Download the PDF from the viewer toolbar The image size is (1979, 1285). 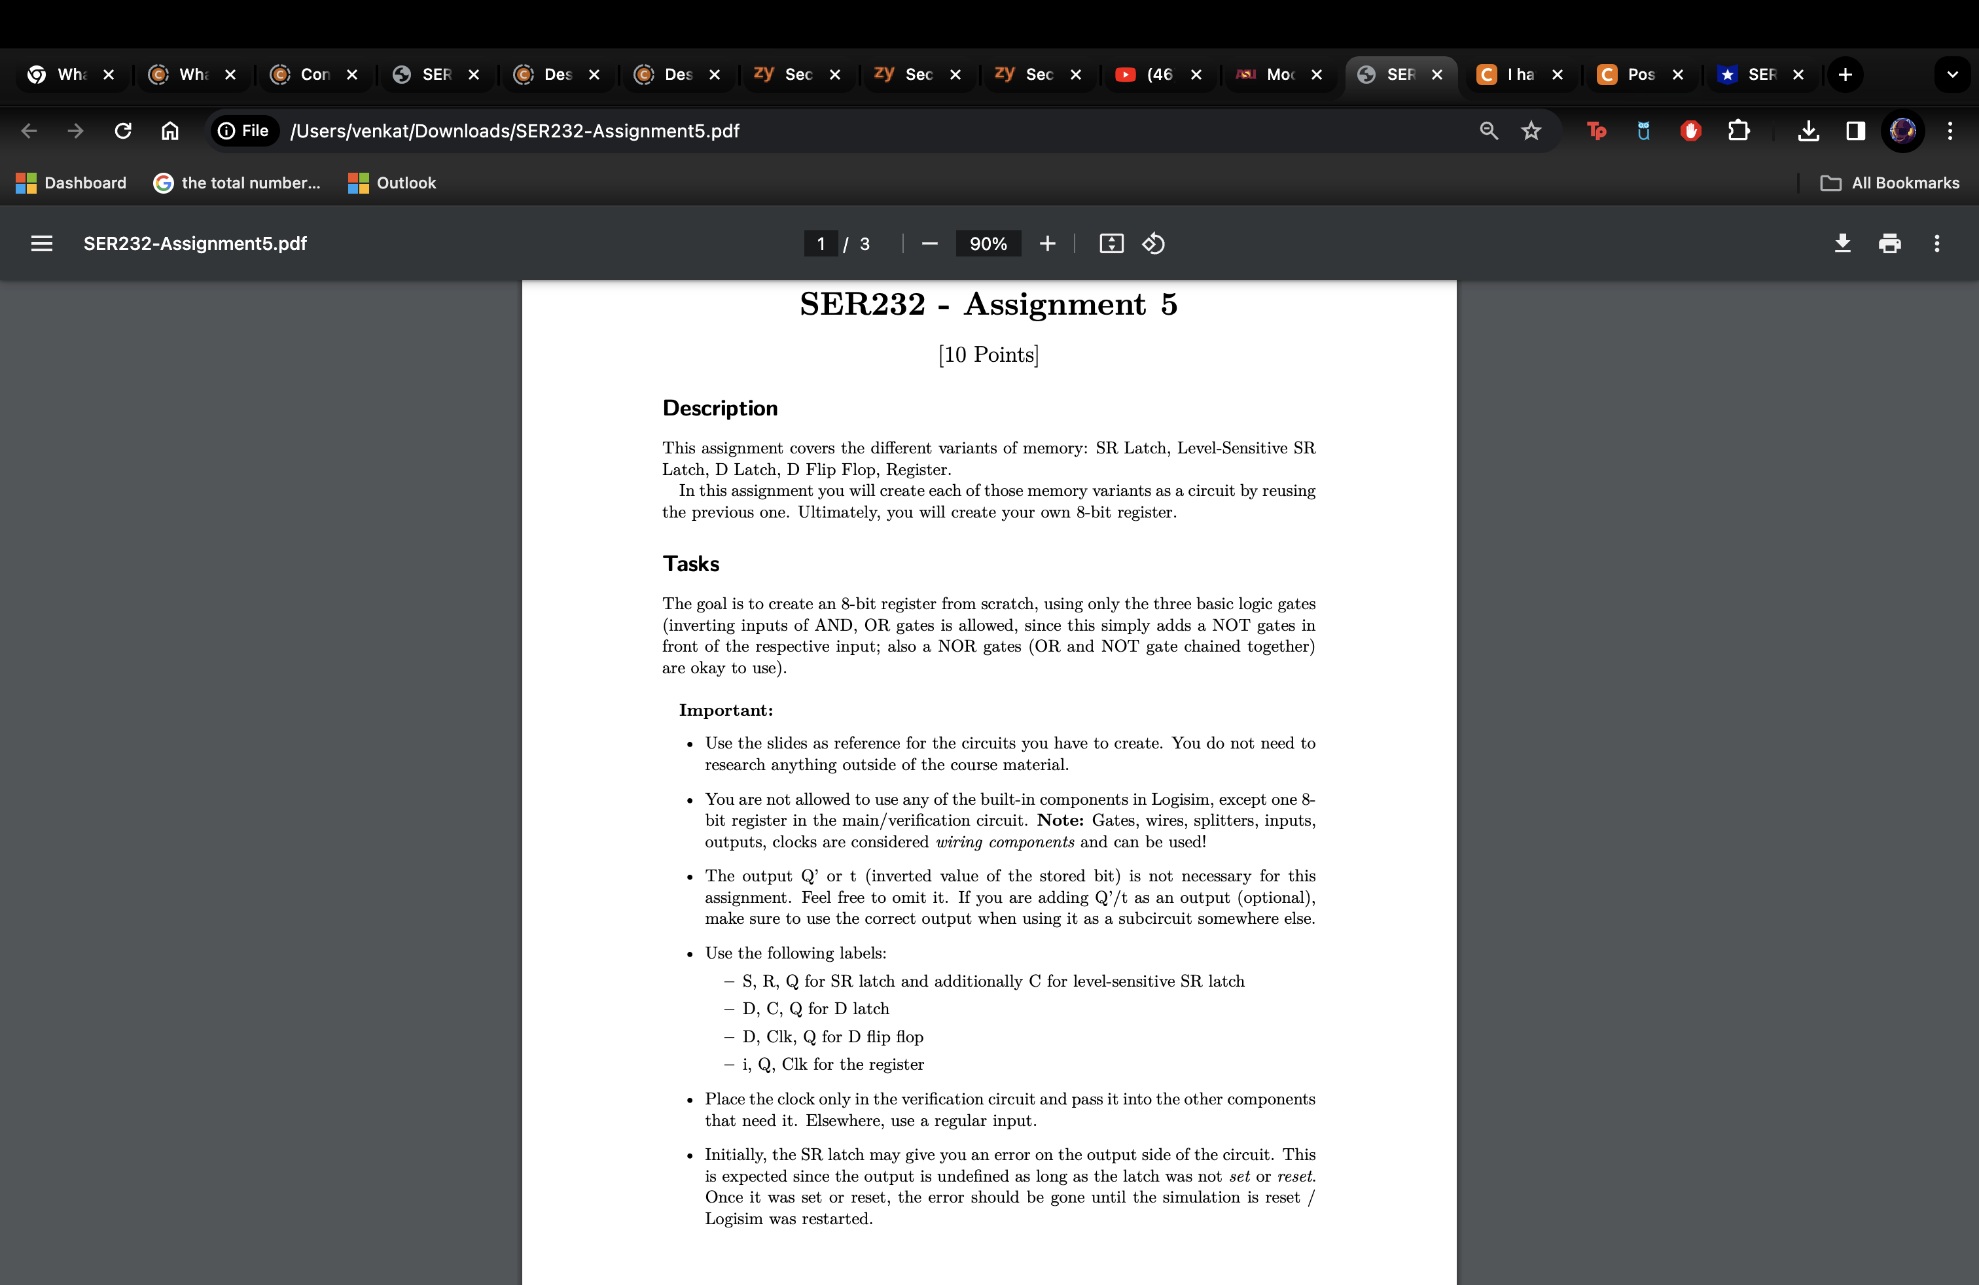[x=1842, y=243]
